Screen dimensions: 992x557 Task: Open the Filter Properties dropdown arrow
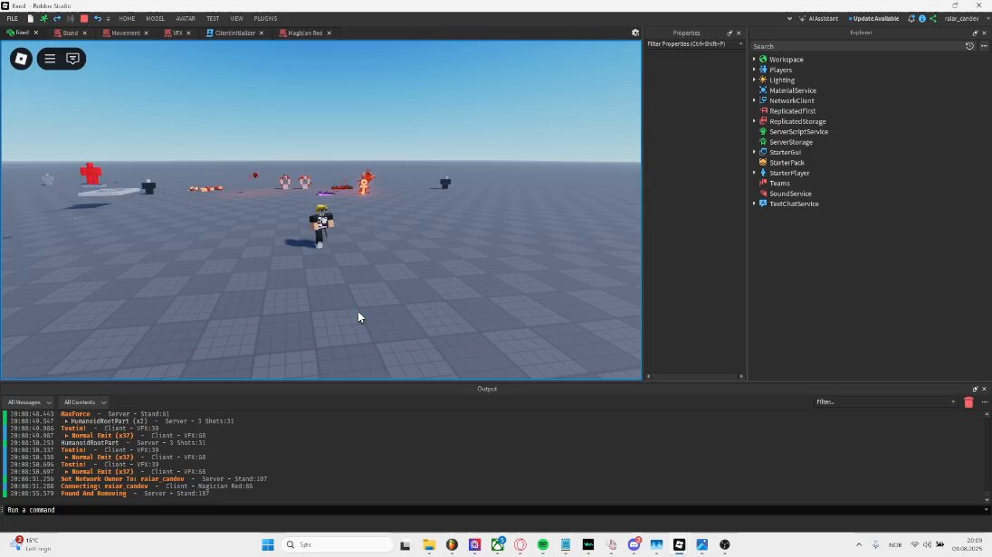(740, 44)
